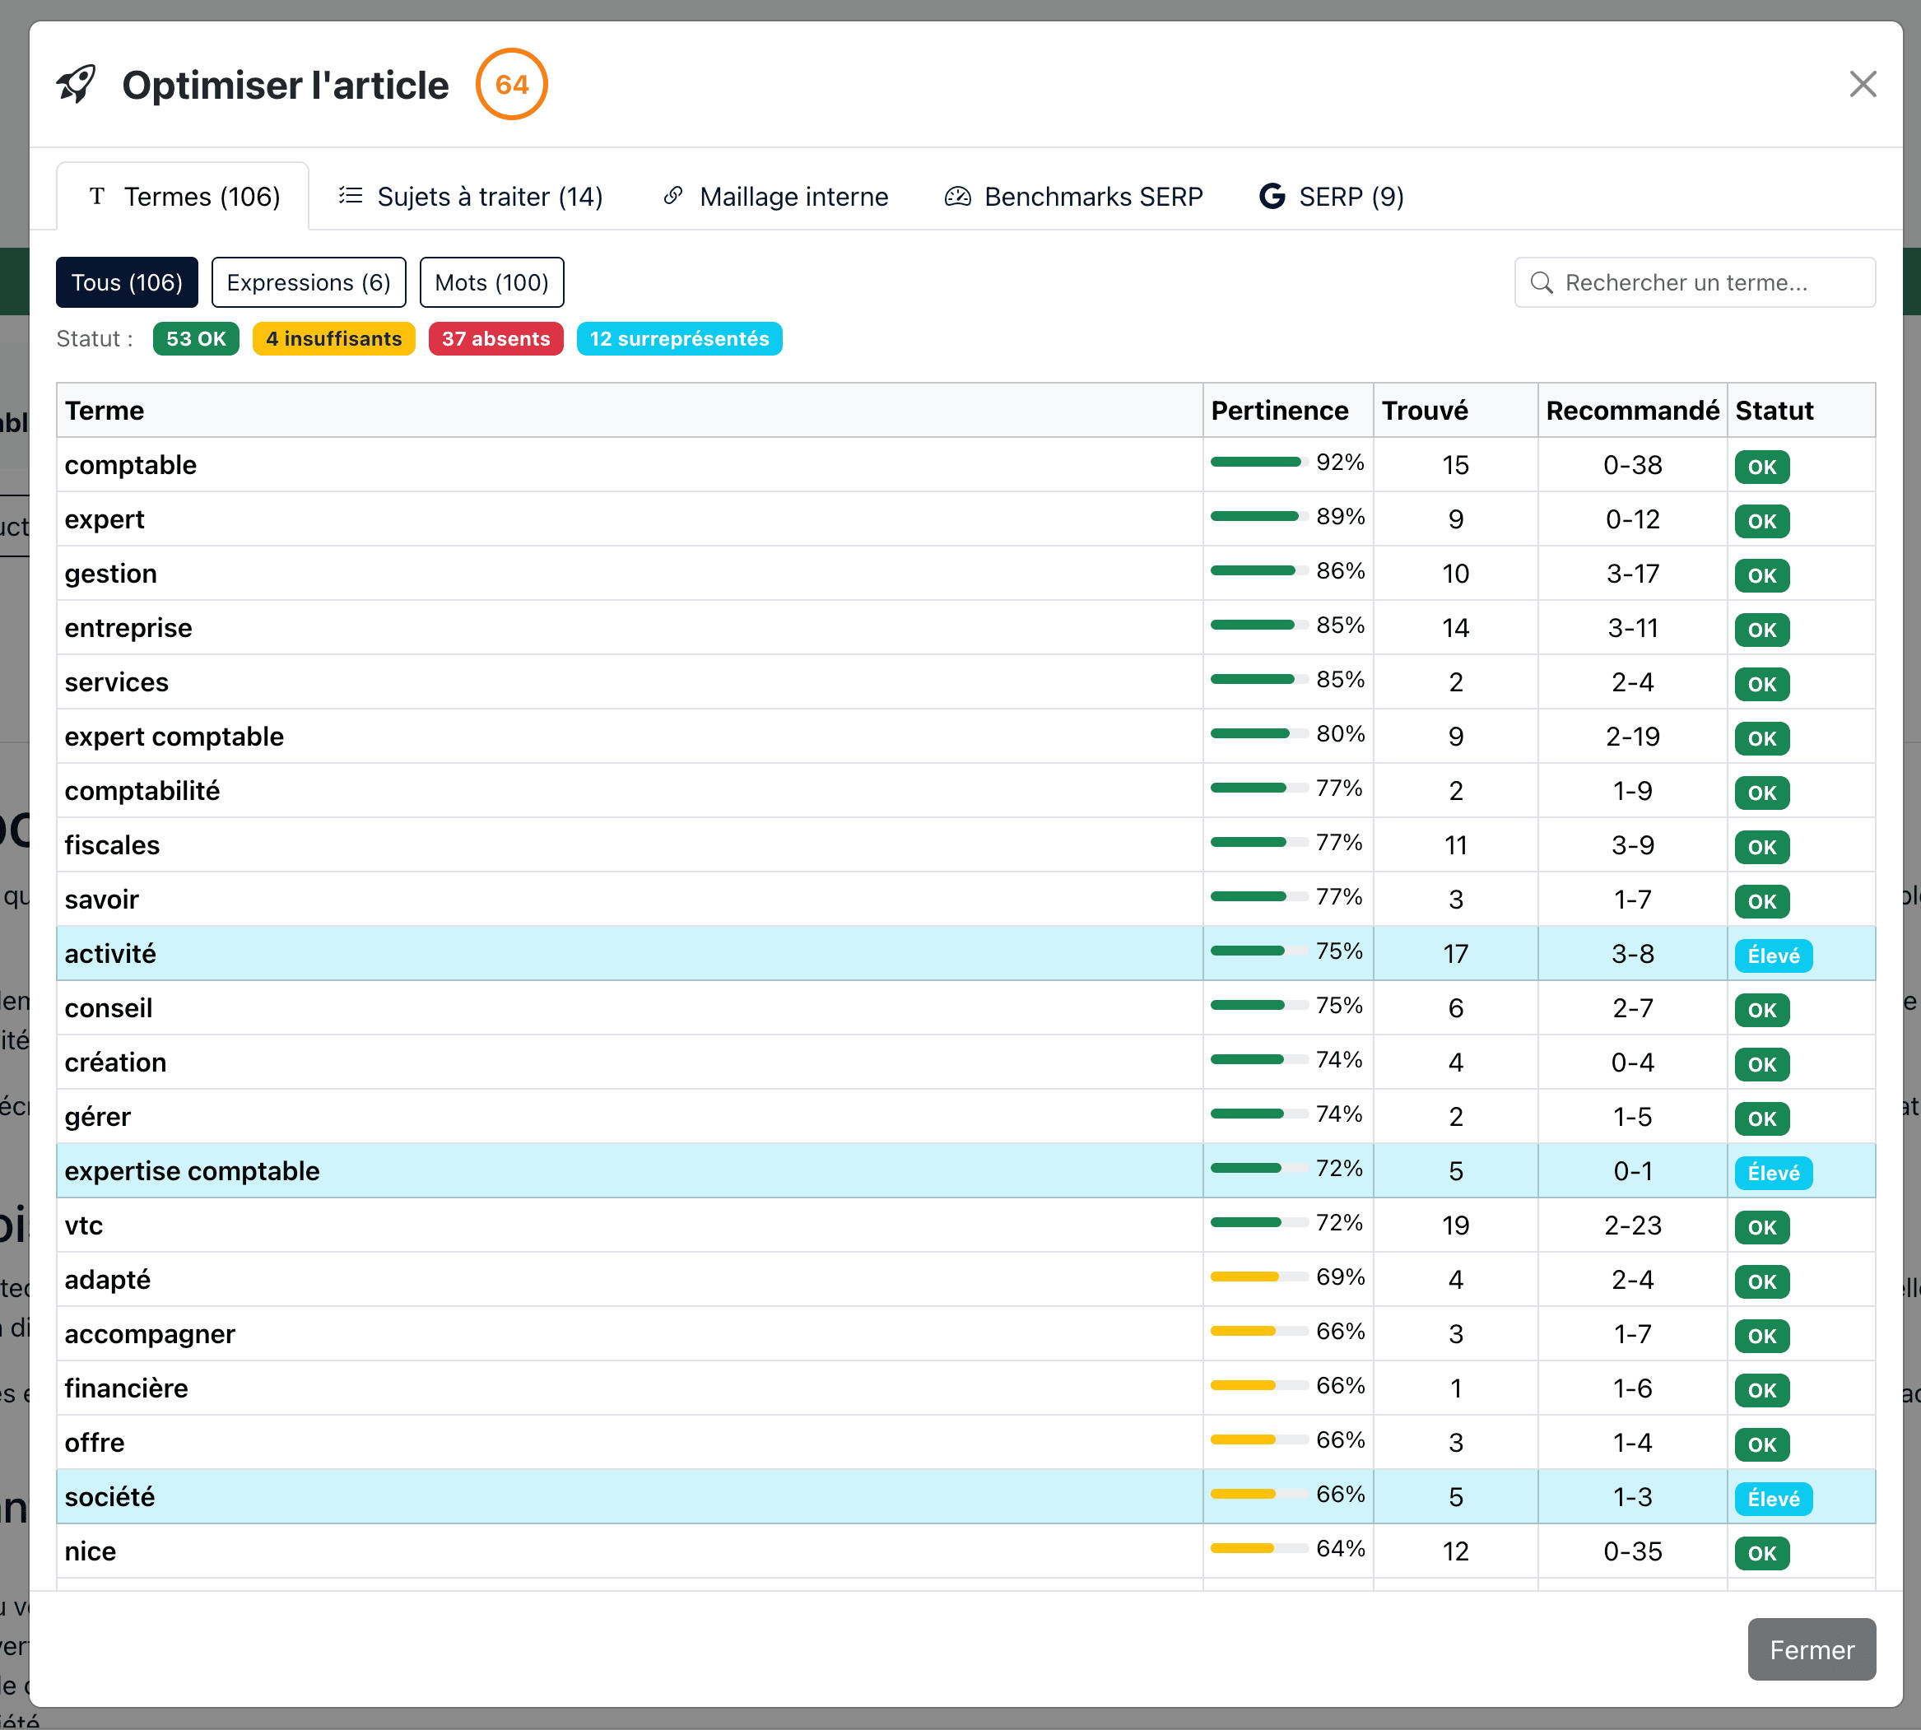1921x1730 pixels.
Task: Switch to the Sujets à traiter (14) tab
Action: click(x=489, y=196)
